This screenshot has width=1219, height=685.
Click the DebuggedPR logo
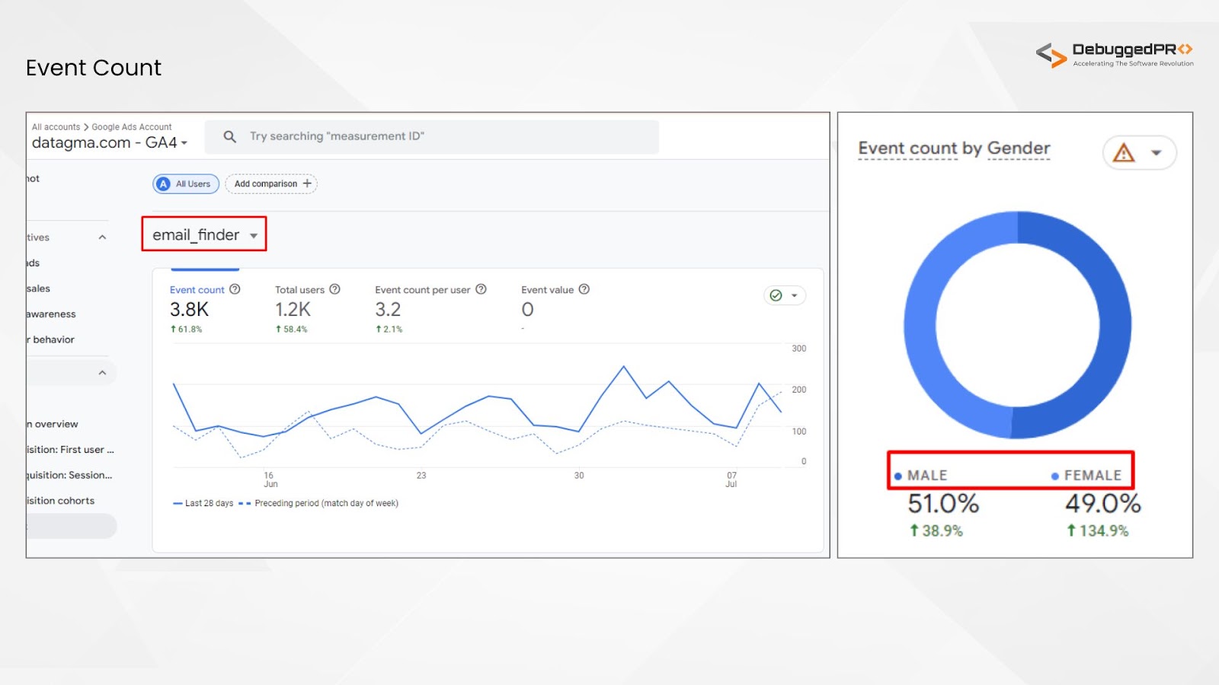click(x=1115, y=55)
